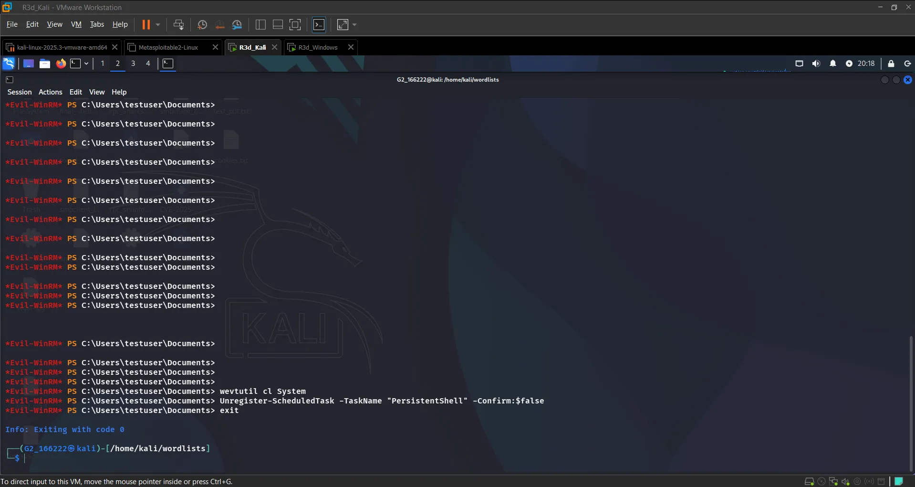Open the stretch guest dropdown arrow
Image resolution: width=915 pixels, height=487 pixels.
click(354, 24)
